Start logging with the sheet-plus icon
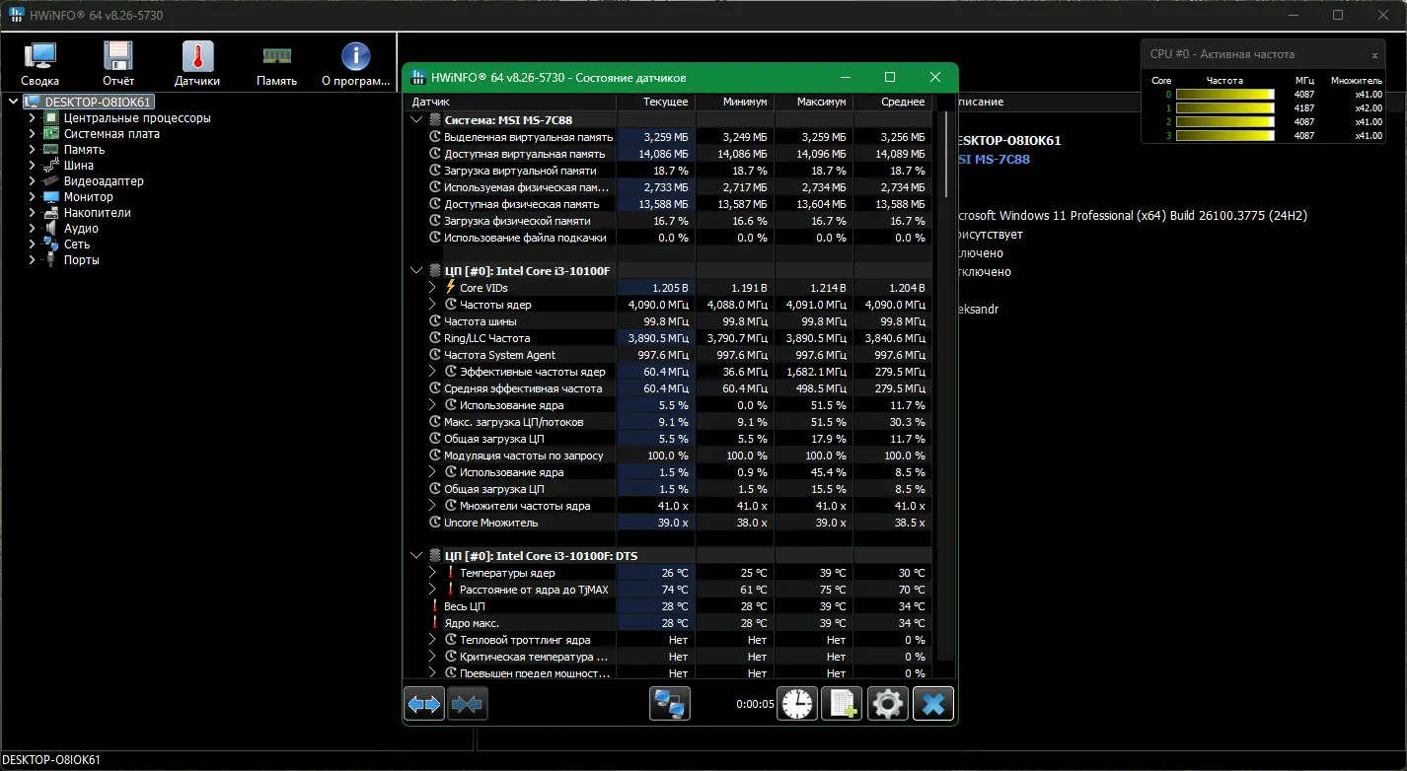The width and height of the screenshot is (1407, 771). [842, 704]
